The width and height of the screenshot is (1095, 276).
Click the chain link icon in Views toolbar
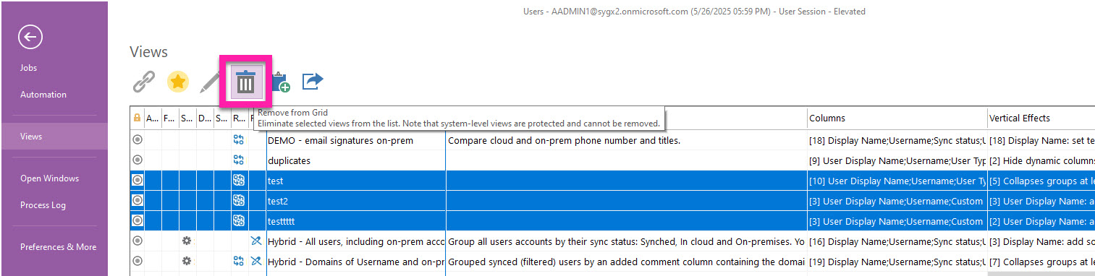click(144, 82)
